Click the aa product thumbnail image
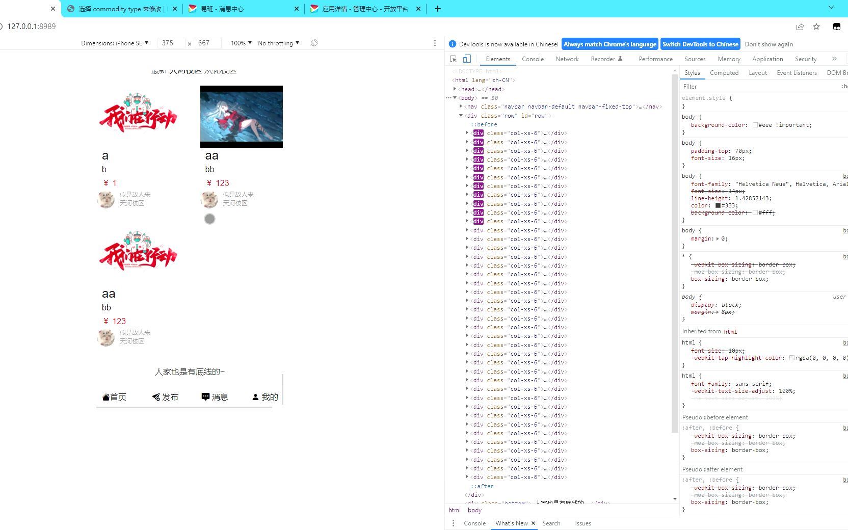Viewport: 848px width, 530px height. click(241, 116)
